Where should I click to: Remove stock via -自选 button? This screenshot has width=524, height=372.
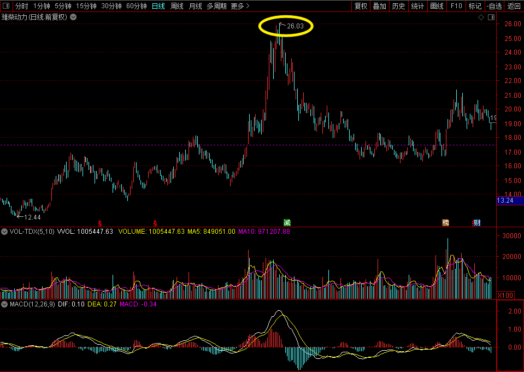(x=494, y=6)
